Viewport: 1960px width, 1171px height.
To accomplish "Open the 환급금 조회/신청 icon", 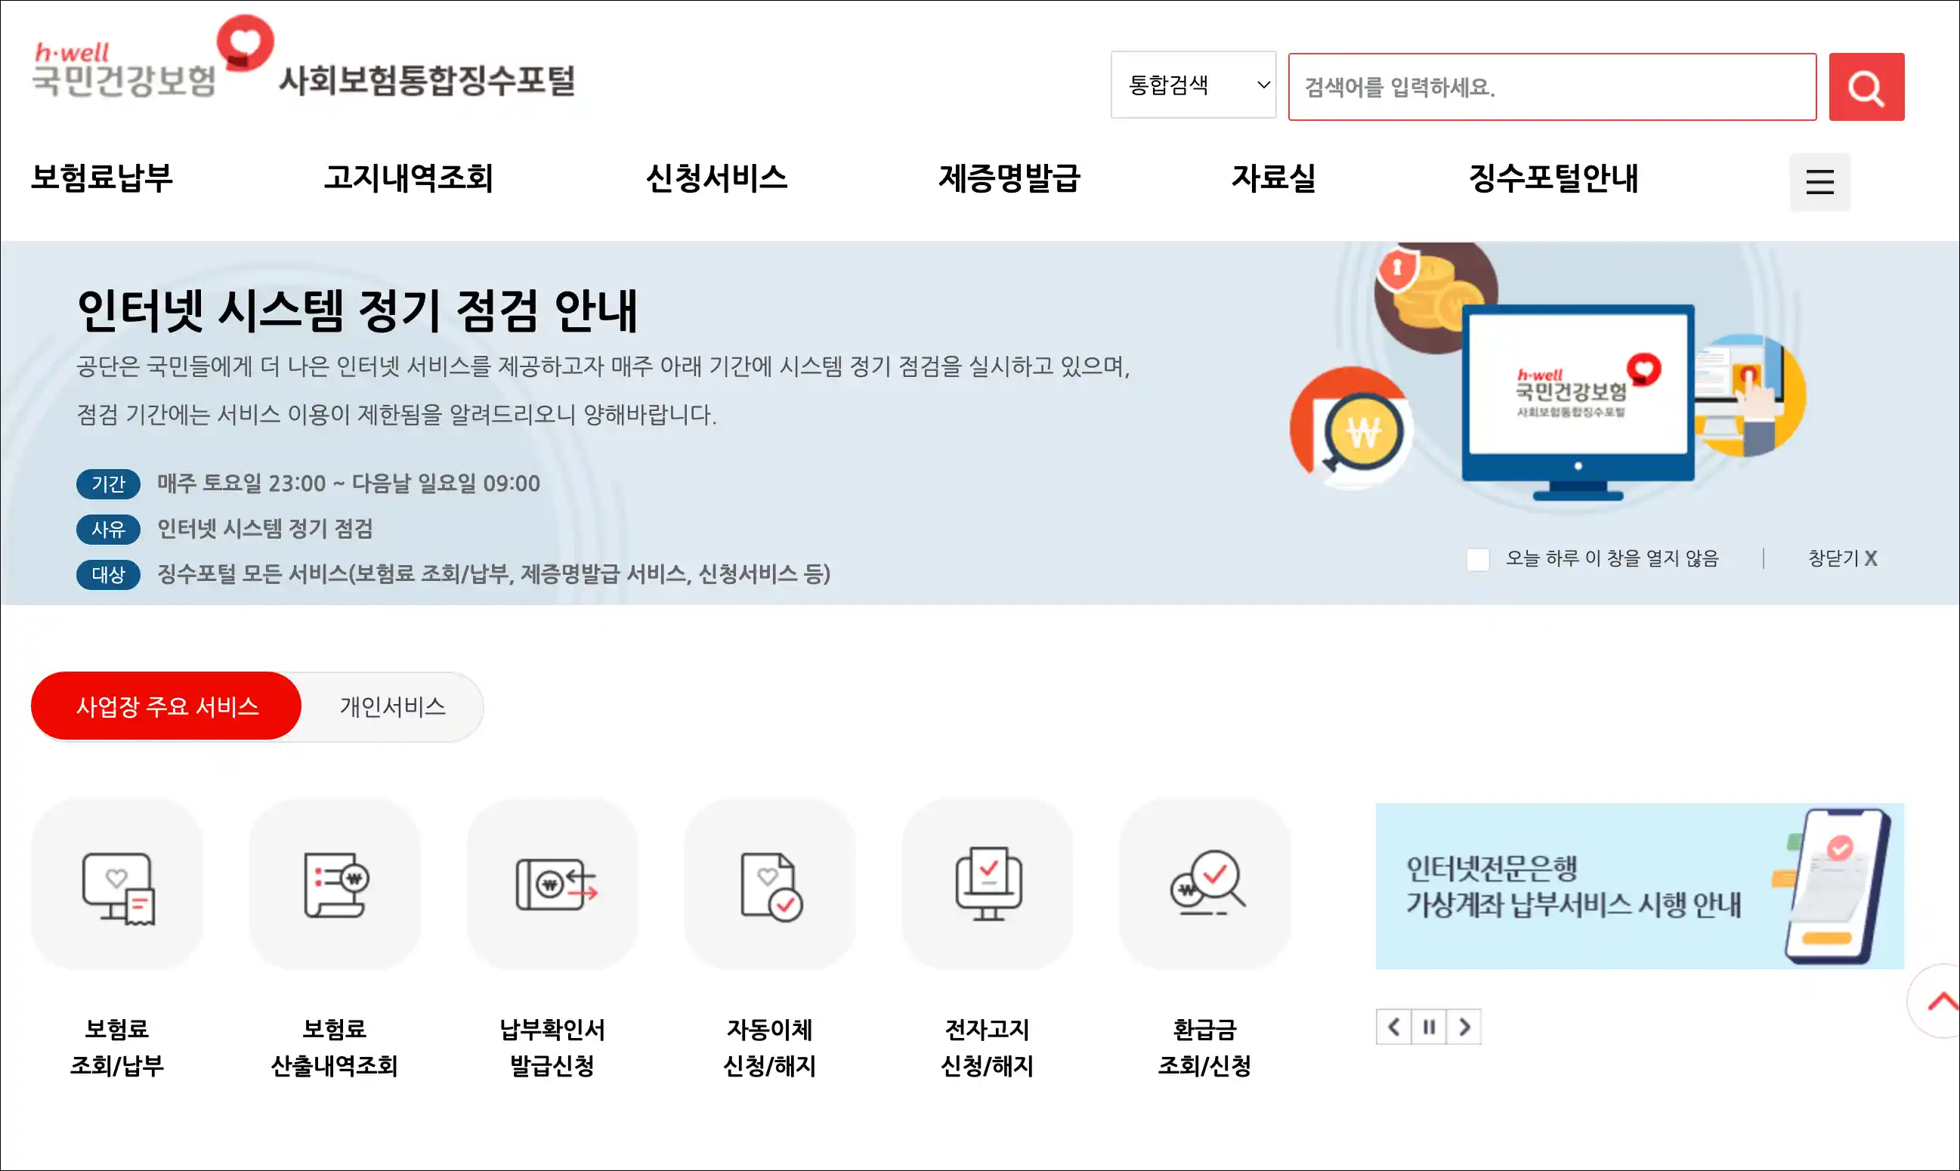I will tap(1205, 885).
